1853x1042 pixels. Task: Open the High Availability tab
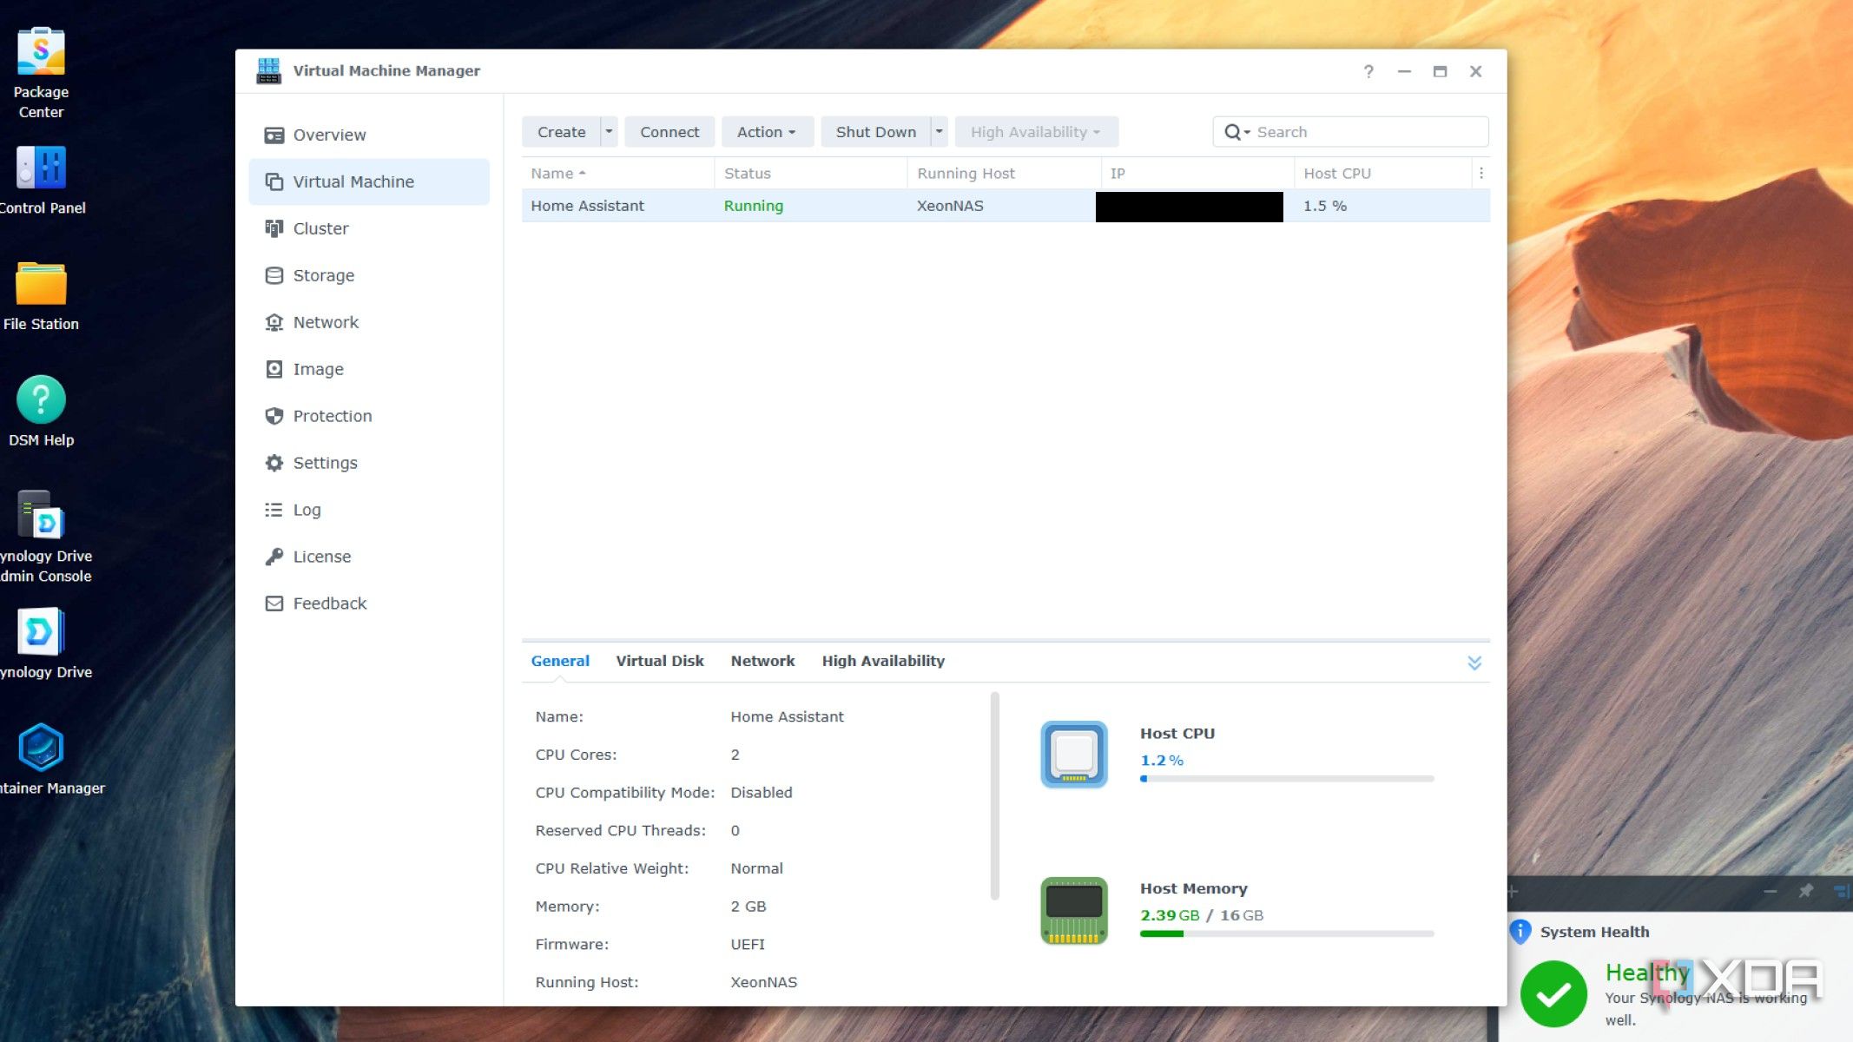tap(882, 661)
